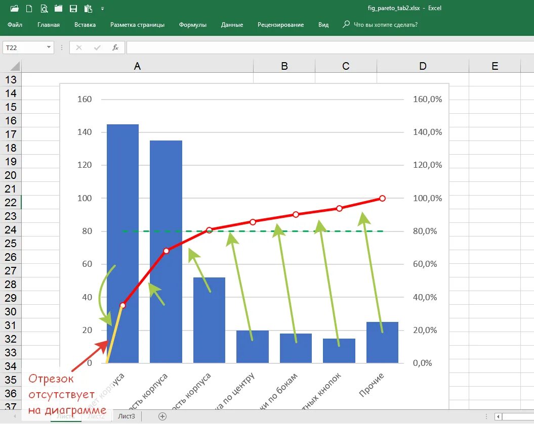Open the Данные ribbon tab
Viewport: 534px width, 424px height.
pos(232,25)
